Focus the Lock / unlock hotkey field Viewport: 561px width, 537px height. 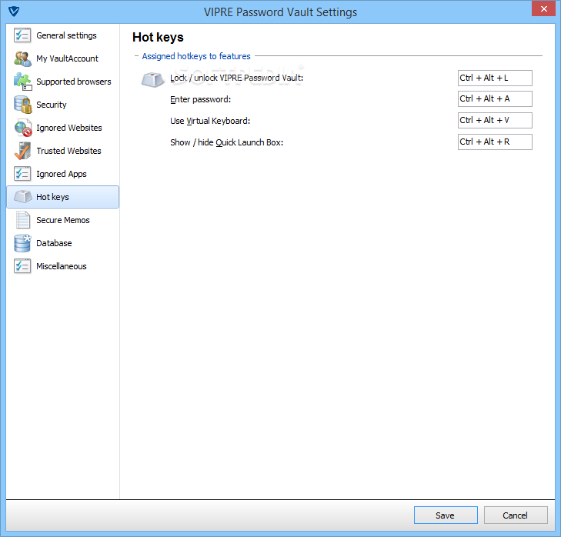pos(495,78)
